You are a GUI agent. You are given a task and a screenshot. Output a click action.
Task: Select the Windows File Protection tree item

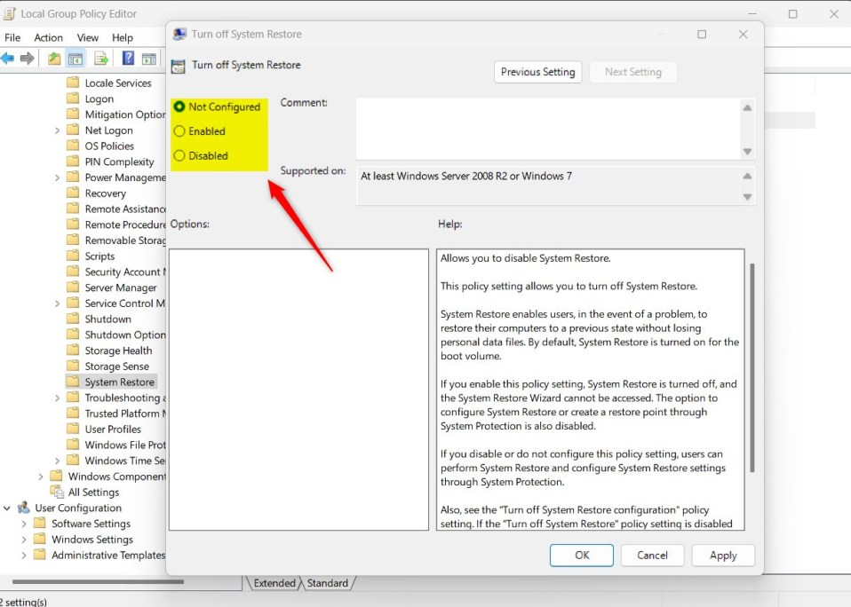point(125,445)
